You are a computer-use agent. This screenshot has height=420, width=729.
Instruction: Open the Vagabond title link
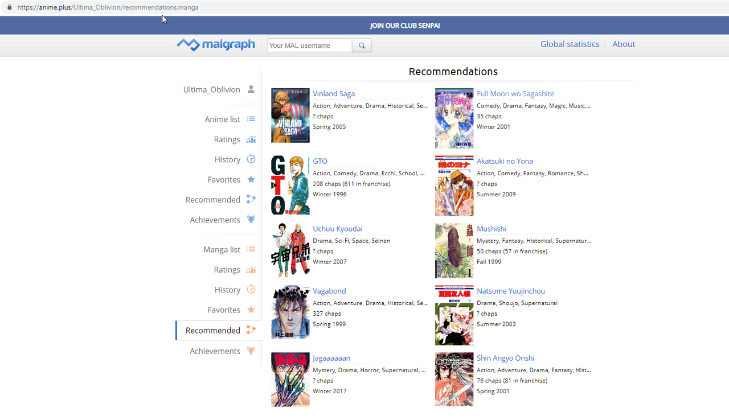pyautogui.click(x=329, y=291)
